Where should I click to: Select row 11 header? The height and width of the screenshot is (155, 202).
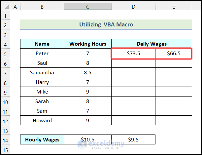[5, 111]
